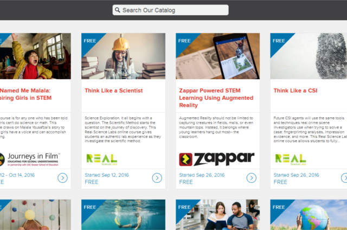Click 'Started Sep 26, 2016' on Zappar card
Screen dimensions: 347x230
tap(202, 175)
